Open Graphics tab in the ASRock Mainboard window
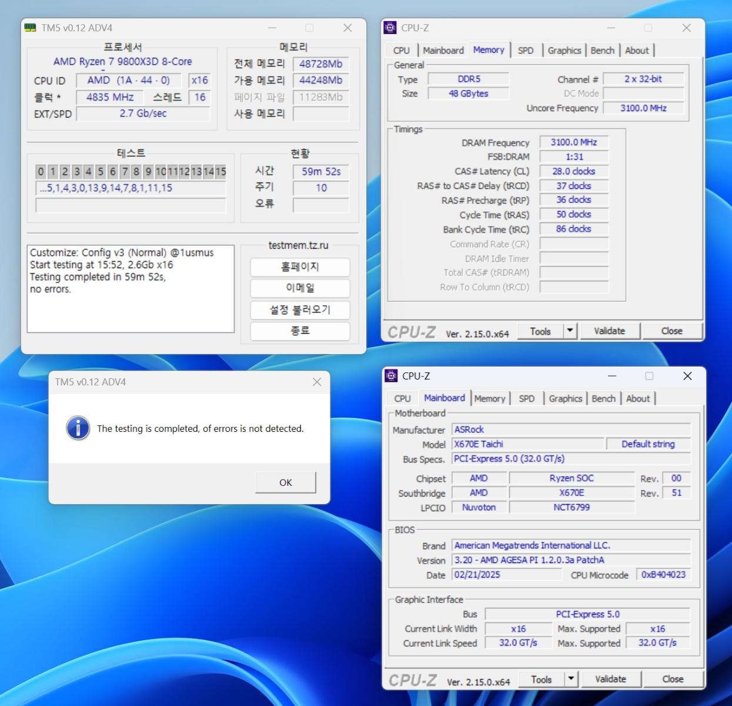The width and height of the screenshot is (732, 706). click(x=565, y=399)
